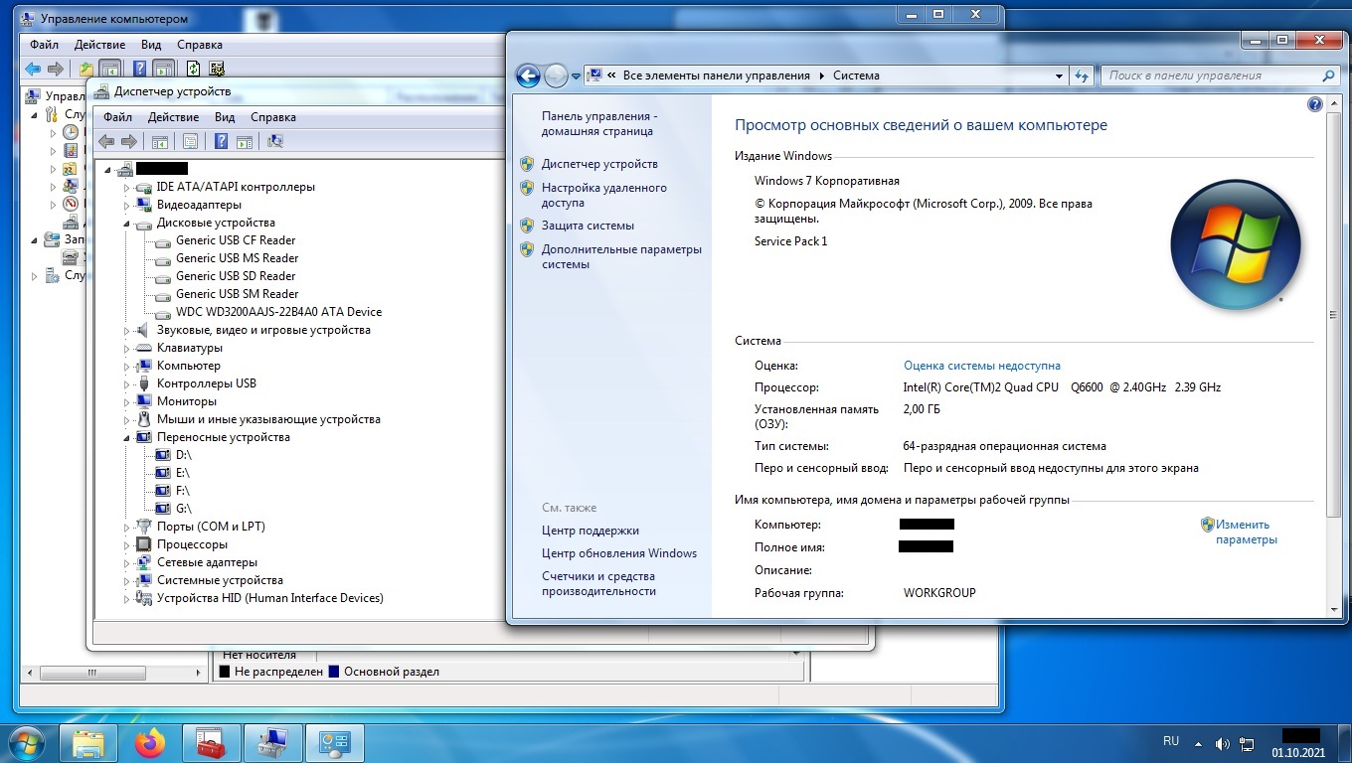The width and height of the screenshot is (1352, 763).
Task: Click Панель управления - домашняя страница link
Action: coord(599,123)
